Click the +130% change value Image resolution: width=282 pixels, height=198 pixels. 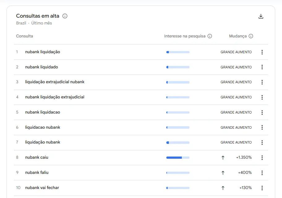click(x=246, y=187)
